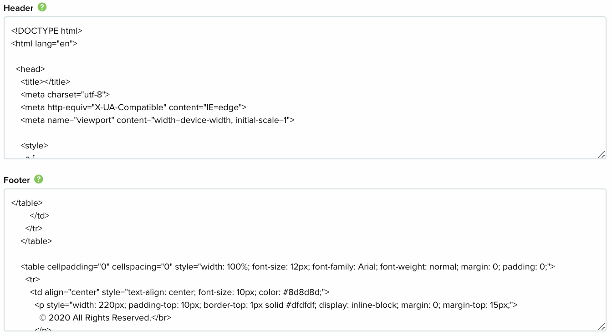The height and width of the screenshot is (336, 612).
Task: Click the 2020 All Rights Reserved line
Action: [105, 318]
